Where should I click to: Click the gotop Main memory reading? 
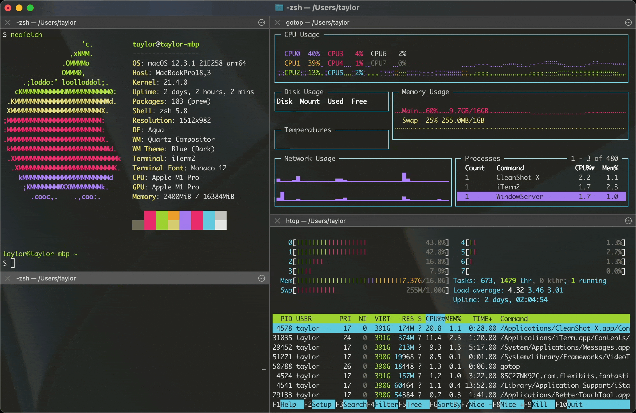click(445, 111)
